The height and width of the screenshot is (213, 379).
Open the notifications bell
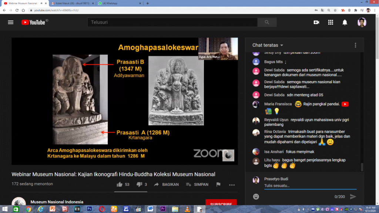(345, 22)
